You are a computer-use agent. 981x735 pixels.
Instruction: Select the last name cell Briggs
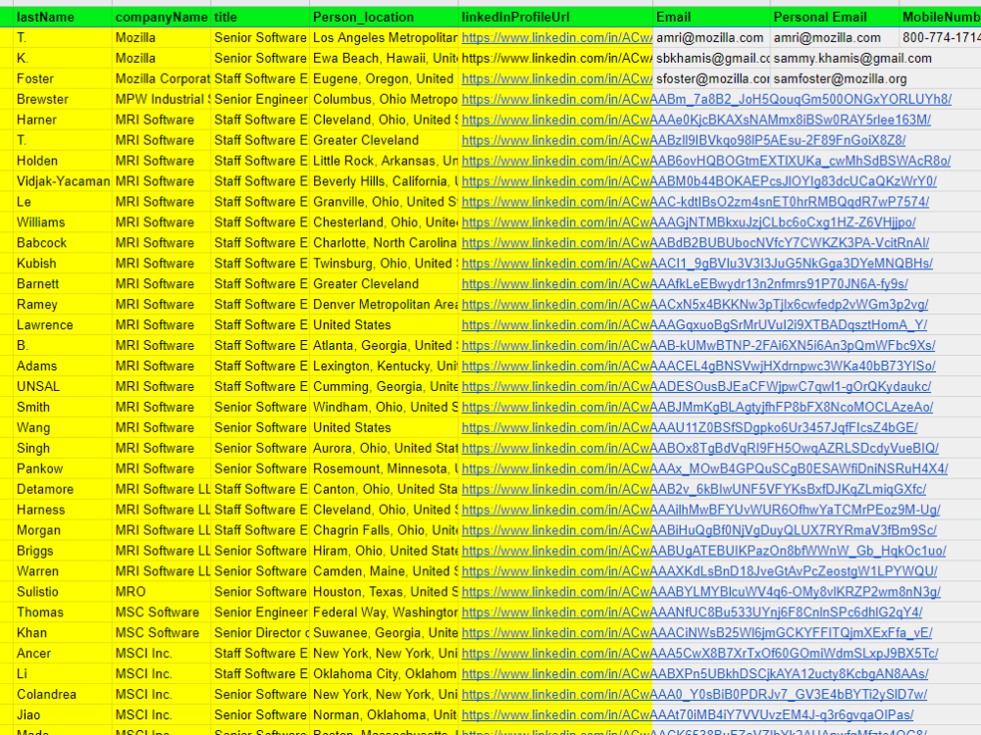(x=63, y=551)
